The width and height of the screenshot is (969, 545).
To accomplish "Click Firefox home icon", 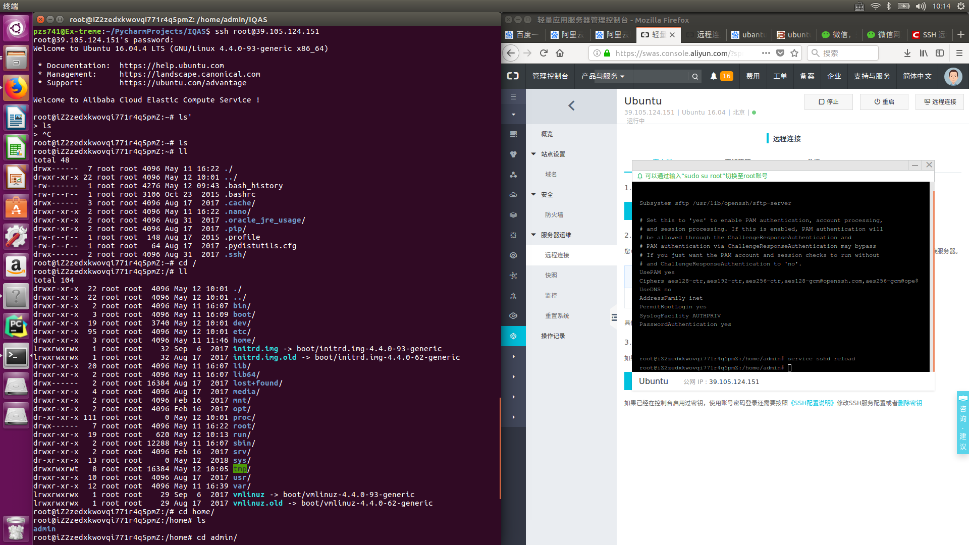I will pos(560,53).
